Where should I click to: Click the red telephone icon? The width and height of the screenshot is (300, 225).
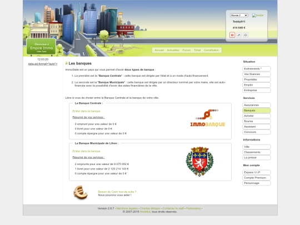[x=232, y=35]
